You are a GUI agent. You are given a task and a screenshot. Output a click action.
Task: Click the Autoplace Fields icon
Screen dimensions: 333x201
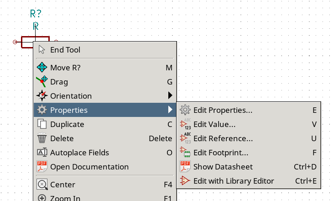coord(42,152)
